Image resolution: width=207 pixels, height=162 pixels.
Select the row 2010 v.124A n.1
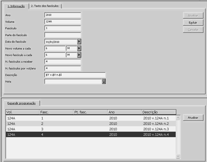coord(91,118)
